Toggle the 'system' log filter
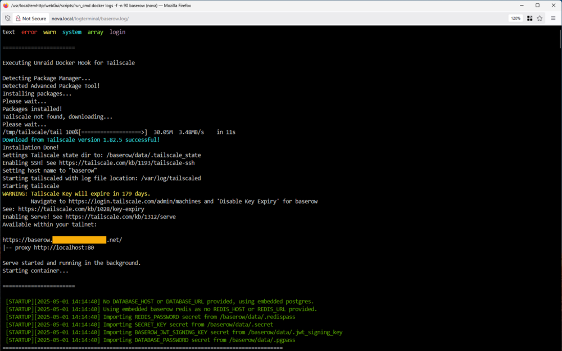 pyautogui.click(x=72, y=32)
